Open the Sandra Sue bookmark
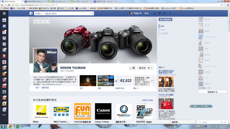Screen dimensions: 230x129 point(169,8)
